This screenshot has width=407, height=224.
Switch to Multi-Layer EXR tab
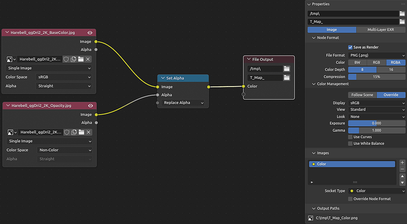(x=381, y=30)
